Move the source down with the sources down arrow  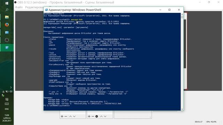(x=105, y=116)
